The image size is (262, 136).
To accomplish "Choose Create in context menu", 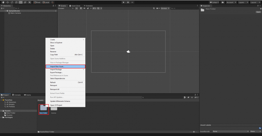I will pyautogui.click(x=65, y=40).
